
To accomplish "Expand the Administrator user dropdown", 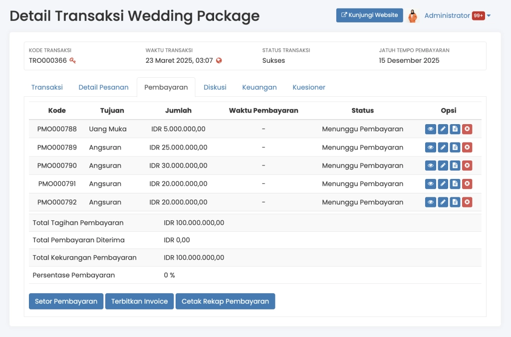I will (x=489, y=16).
